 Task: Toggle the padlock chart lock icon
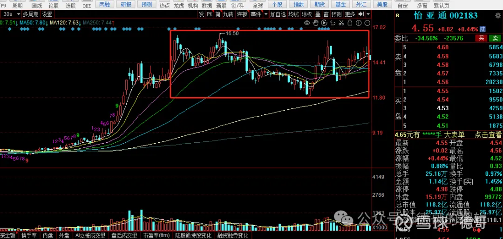[350, 23]
